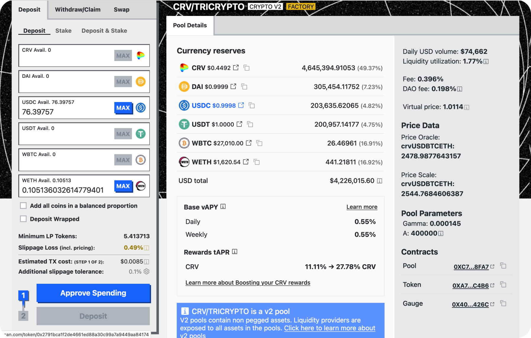
Task: Copy CRV token address icon
Action: [x=246, y=68]
